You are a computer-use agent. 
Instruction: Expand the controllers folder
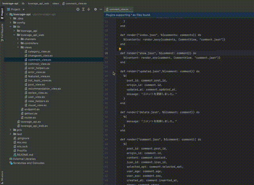pos(18,43)
